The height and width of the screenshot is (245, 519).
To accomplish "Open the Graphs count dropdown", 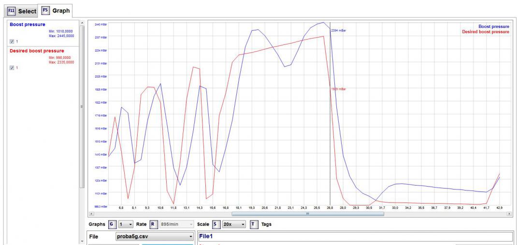I will (x=126, y=224).
